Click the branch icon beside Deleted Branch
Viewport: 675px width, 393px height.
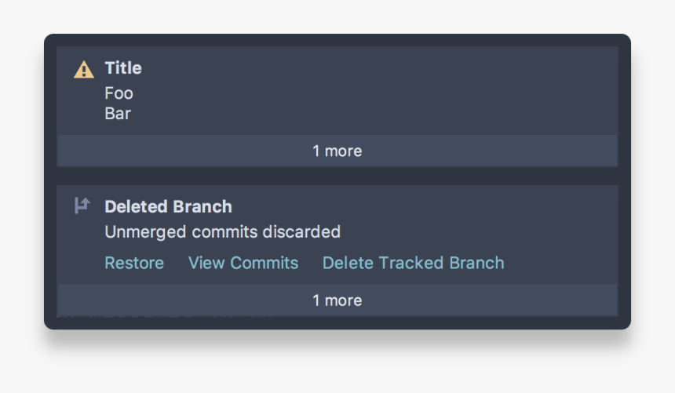pyautogui.click(x=82, y=206)
